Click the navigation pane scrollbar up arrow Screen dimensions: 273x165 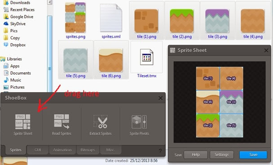pyautogui.click(x=50, y=2)
